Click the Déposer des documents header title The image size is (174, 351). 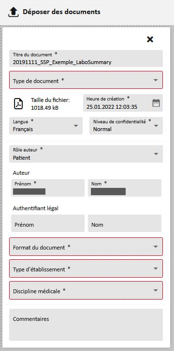[x=61, y=12]
